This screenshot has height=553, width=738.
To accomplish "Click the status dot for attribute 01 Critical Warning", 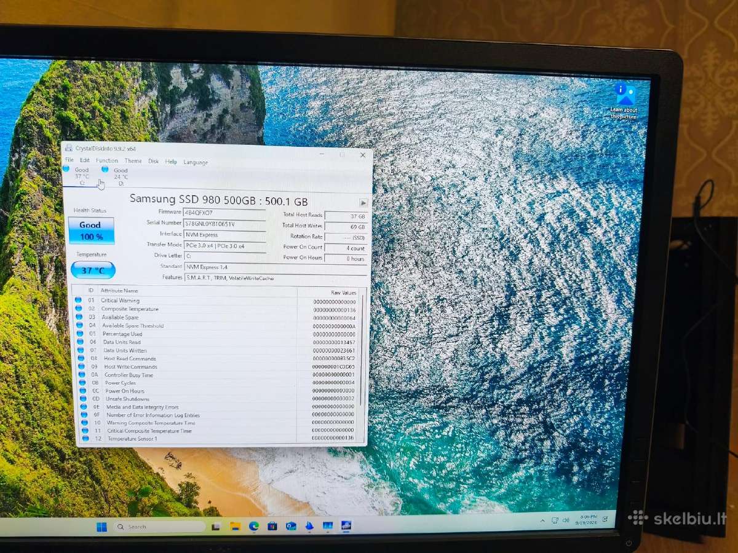I will [x=78, y=300].
